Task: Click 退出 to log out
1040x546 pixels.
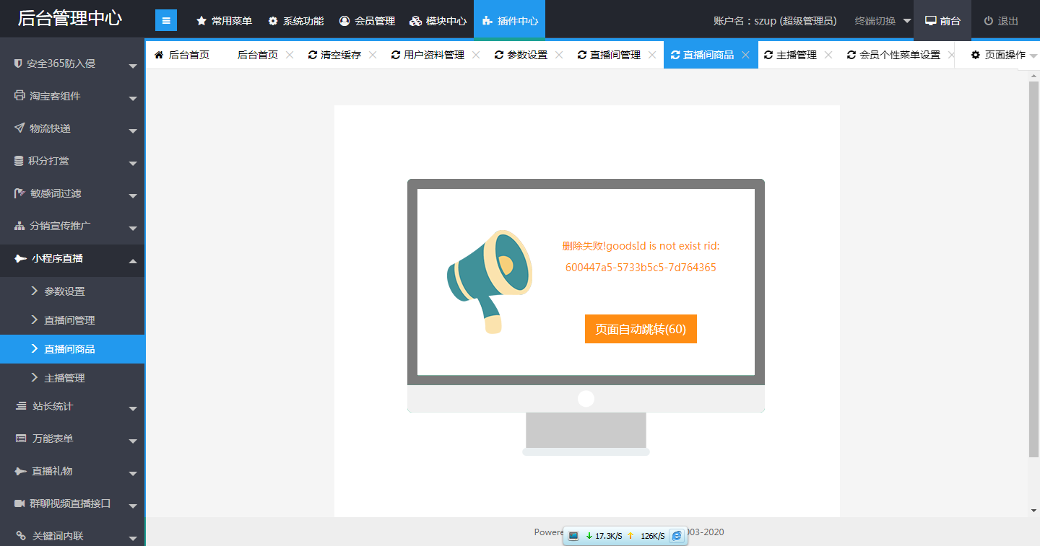Action: click(1001, 21)
